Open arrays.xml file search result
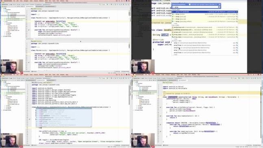This screenshot has width=263, height=148. click(205, 32)
